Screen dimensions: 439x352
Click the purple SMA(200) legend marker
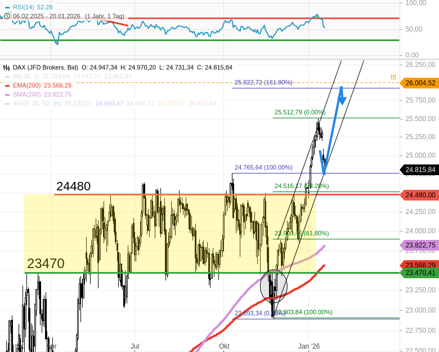pyautogui.click(x=6, y=95)
